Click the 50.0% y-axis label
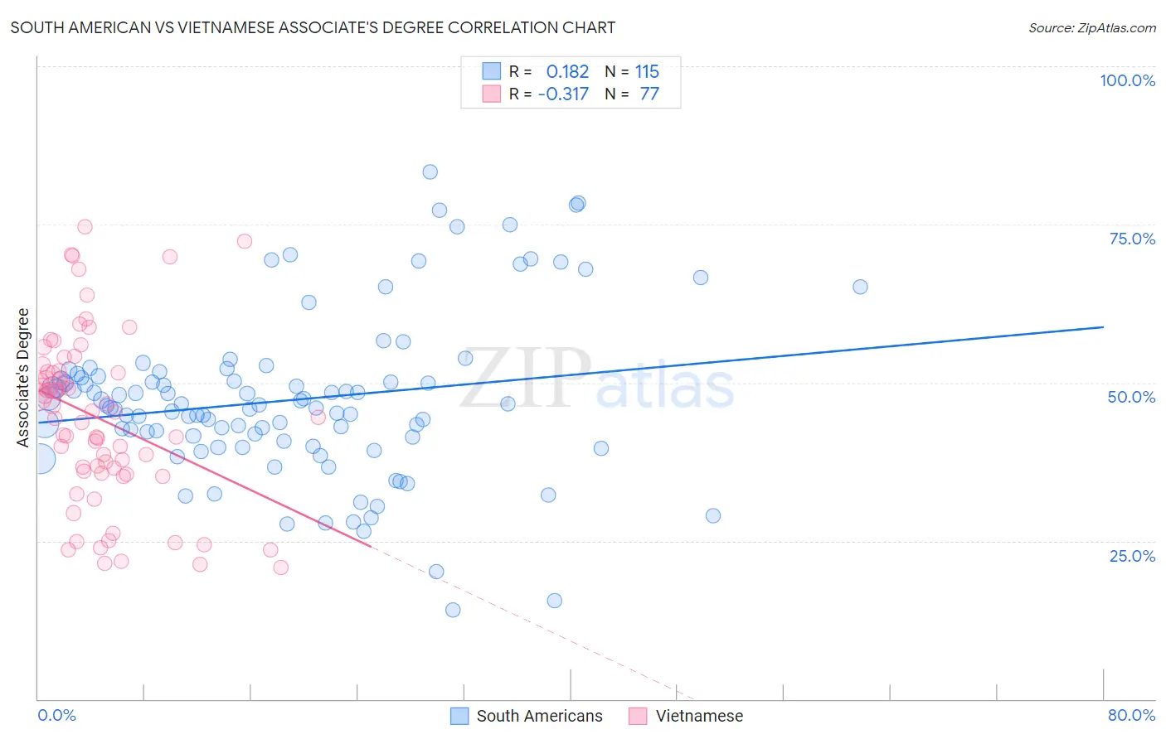 coord(1131,397)
